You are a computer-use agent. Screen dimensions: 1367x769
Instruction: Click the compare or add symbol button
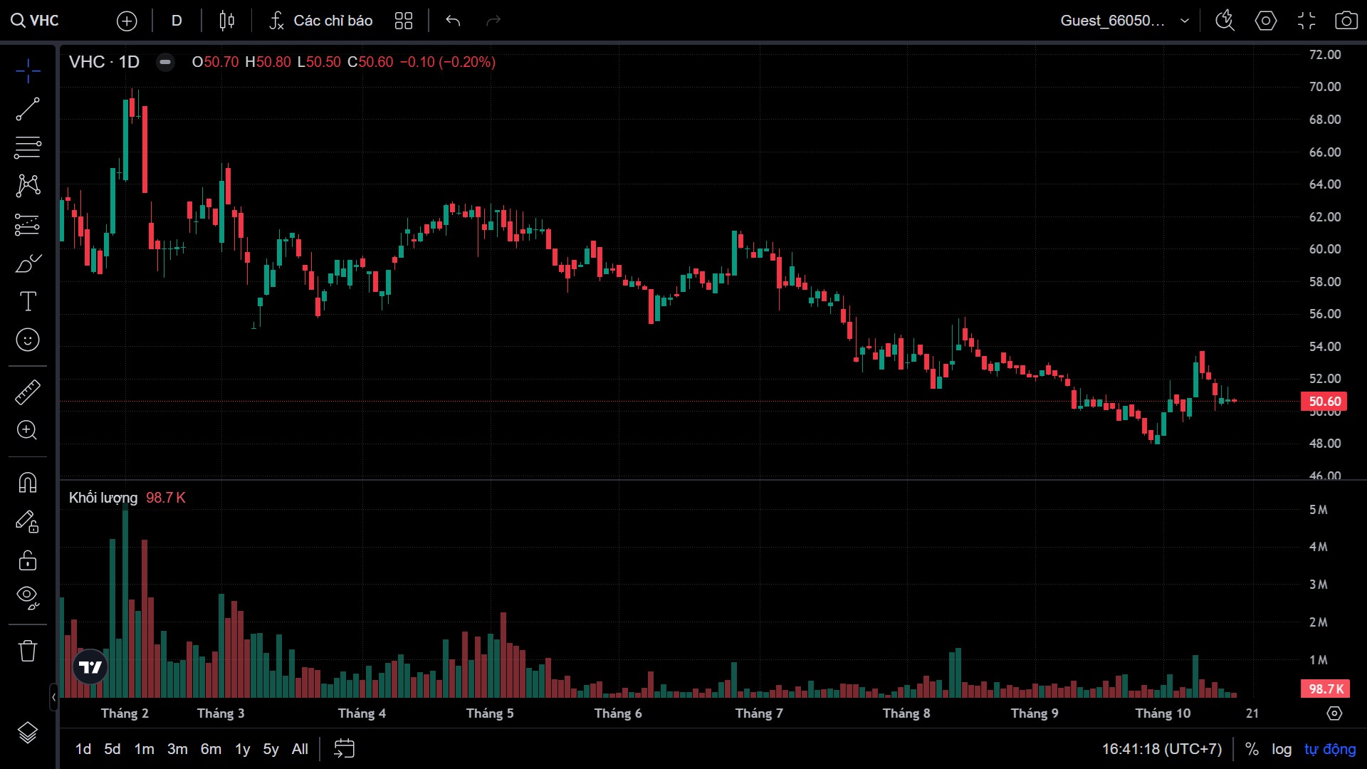pos(127,21)
